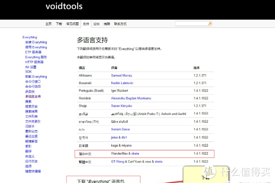Open the 使用 Everything sidebar link
Image resolution: width=275 pixels, height=183 pixels.
[36, 47]
